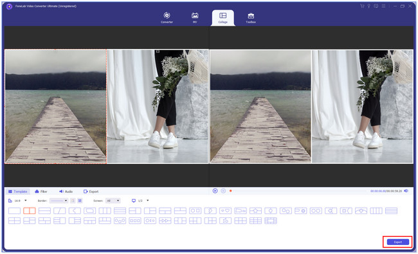This screenshot has height=254, width=418.
Task: Select the three-circles template in second row
Action: [120, 221]
